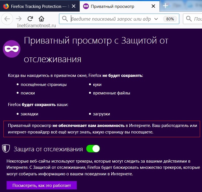This screenshot has width=202, height=192.
Task: Click the heading Защита от отслеживания
Action: tap(48, 149)
